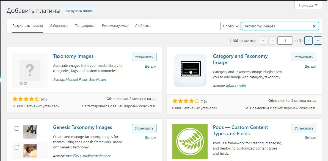328x161 pixels.
Task: Clear the Taxonomy Images search text
Action: click(314, 26)
